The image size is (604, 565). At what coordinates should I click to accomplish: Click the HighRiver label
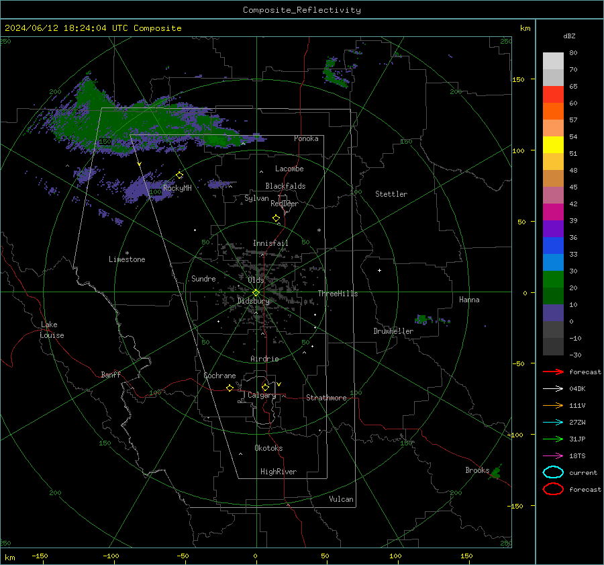pos(279,472)
